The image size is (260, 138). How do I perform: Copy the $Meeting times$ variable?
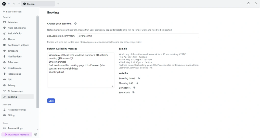tap(139, 78)
